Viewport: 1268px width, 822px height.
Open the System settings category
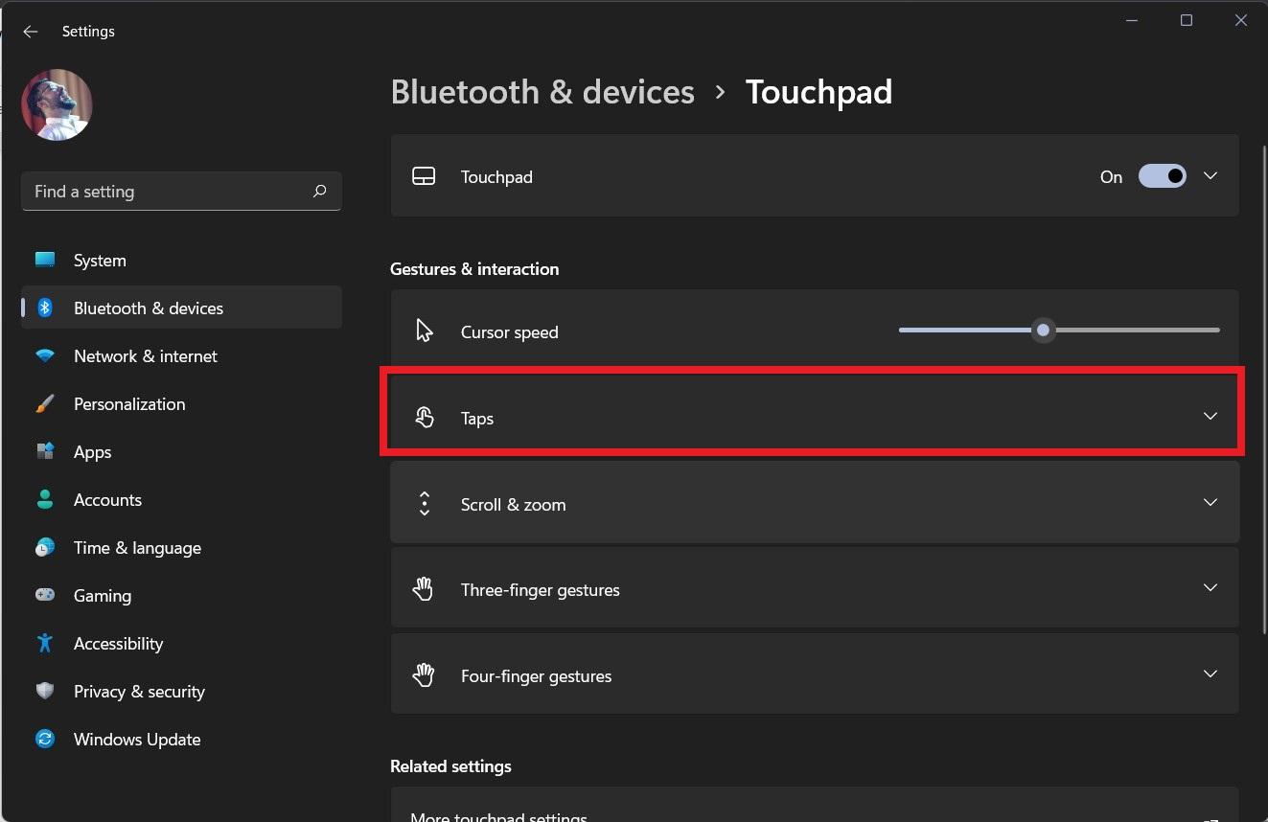100,261
